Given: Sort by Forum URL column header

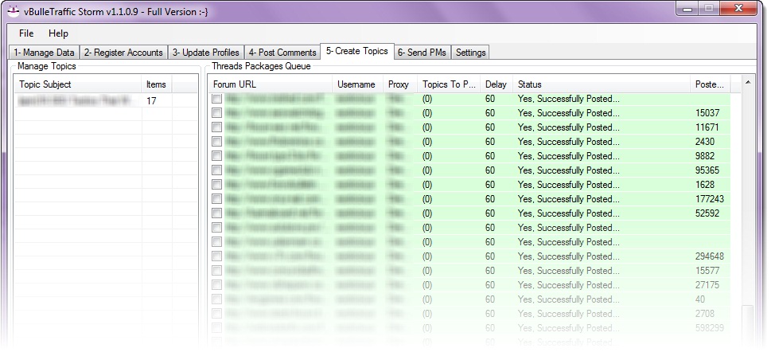Looking at the screenshot, I should [x=271, y=84].
